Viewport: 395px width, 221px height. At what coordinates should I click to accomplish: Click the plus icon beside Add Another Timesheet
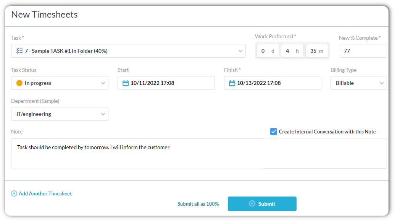[x=14, y=193]
